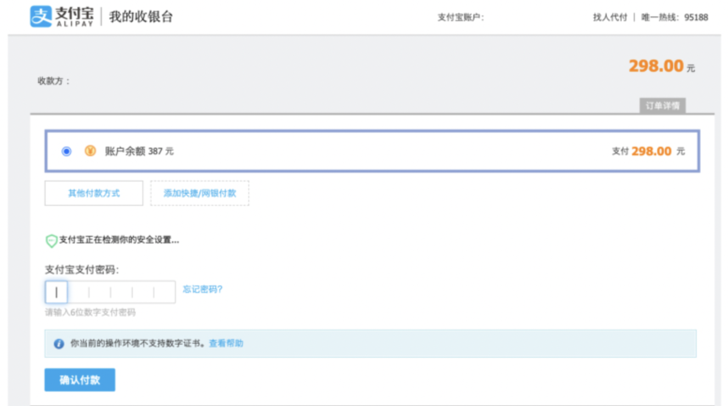Viewport: 728px width, 406px height.
Task: Click the 唯一热线 95188 hotline text
Action: pos(674,17)
